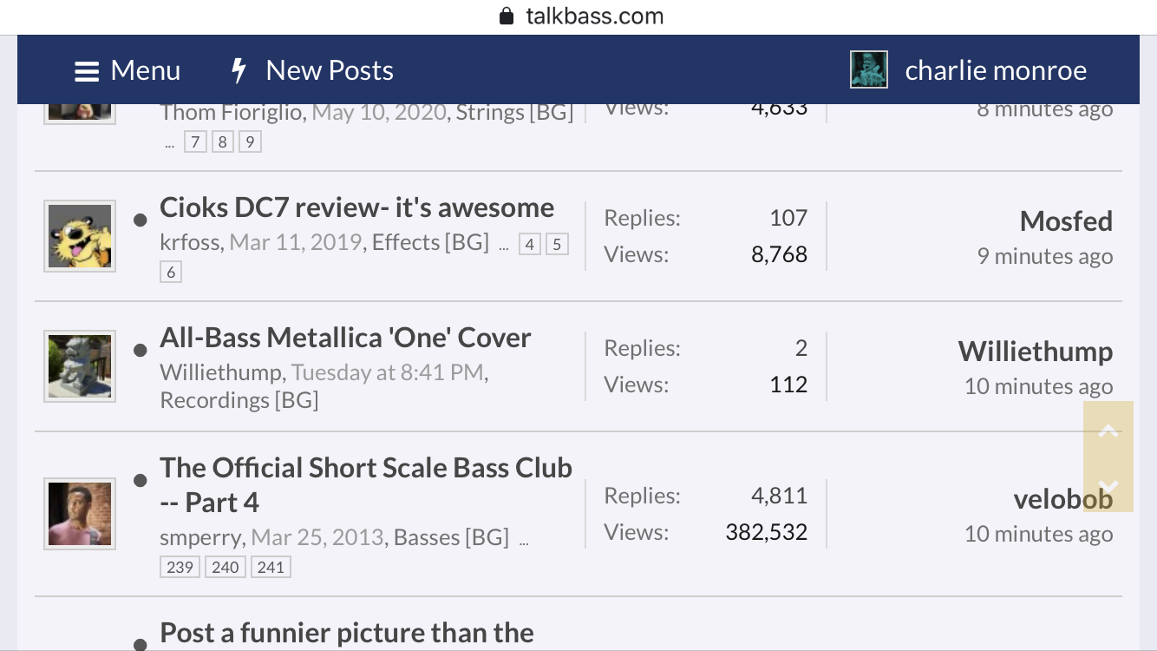Open charlie monroe account menu
Screen dimensions: 1157x651
pyautogui.click(x=996, y=70)
